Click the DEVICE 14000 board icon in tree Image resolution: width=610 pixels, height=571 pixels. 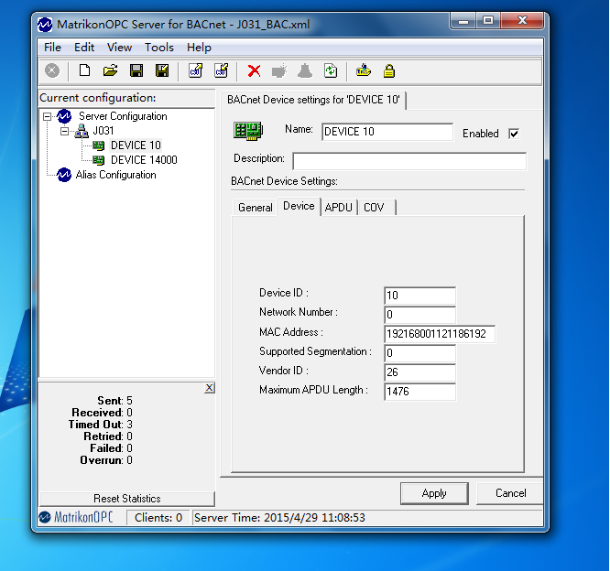99,160
